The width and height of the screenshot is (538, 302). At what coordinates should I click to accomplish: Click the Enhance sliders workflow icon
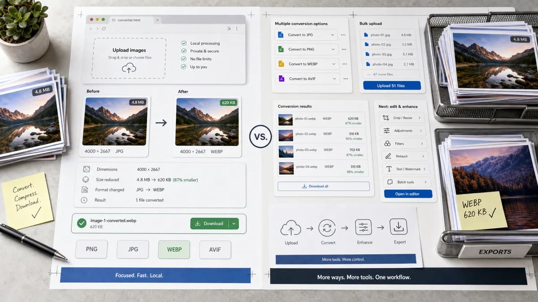pyautogui.click(x=364, y=228)
